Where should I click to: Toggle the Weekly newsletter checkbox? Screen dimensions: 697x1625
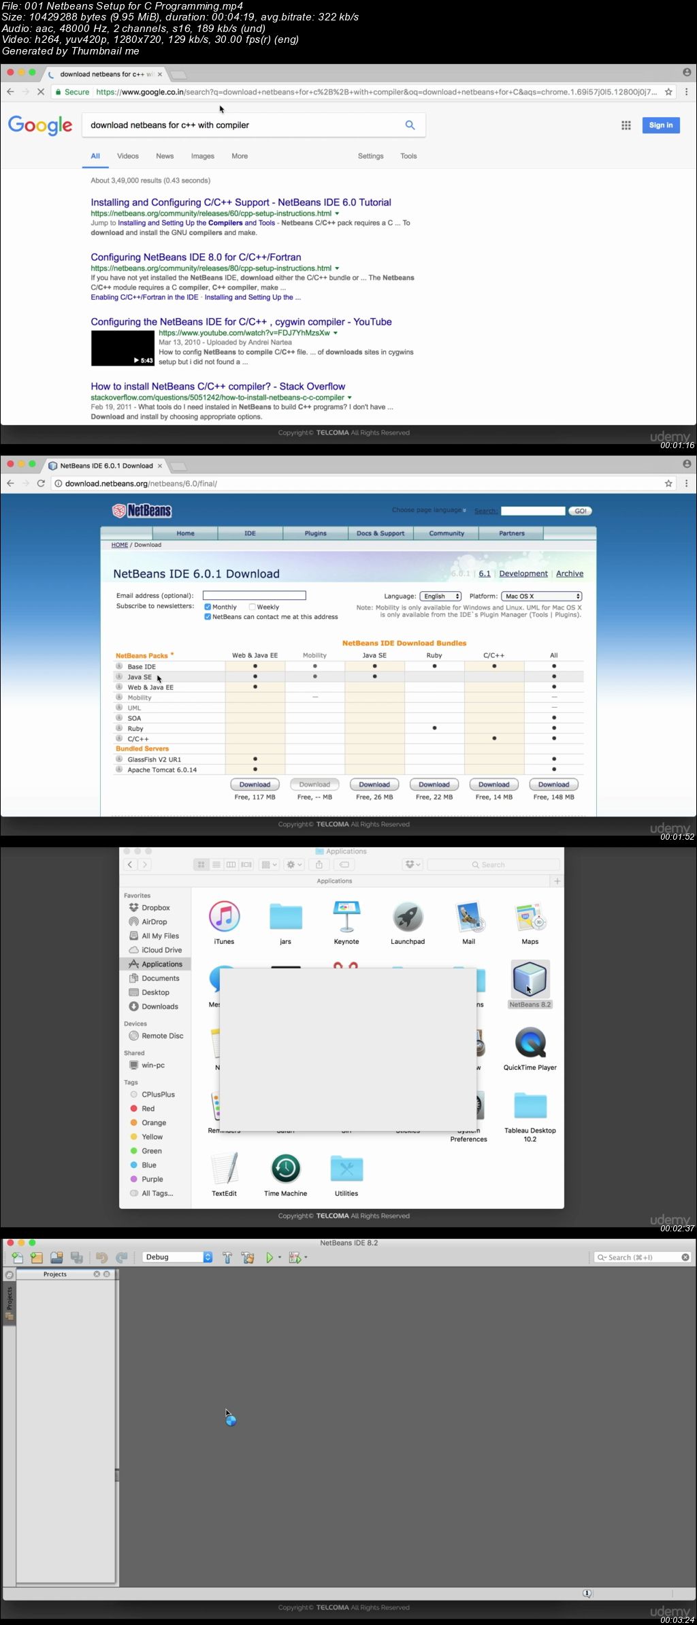[x=252, y=607]
